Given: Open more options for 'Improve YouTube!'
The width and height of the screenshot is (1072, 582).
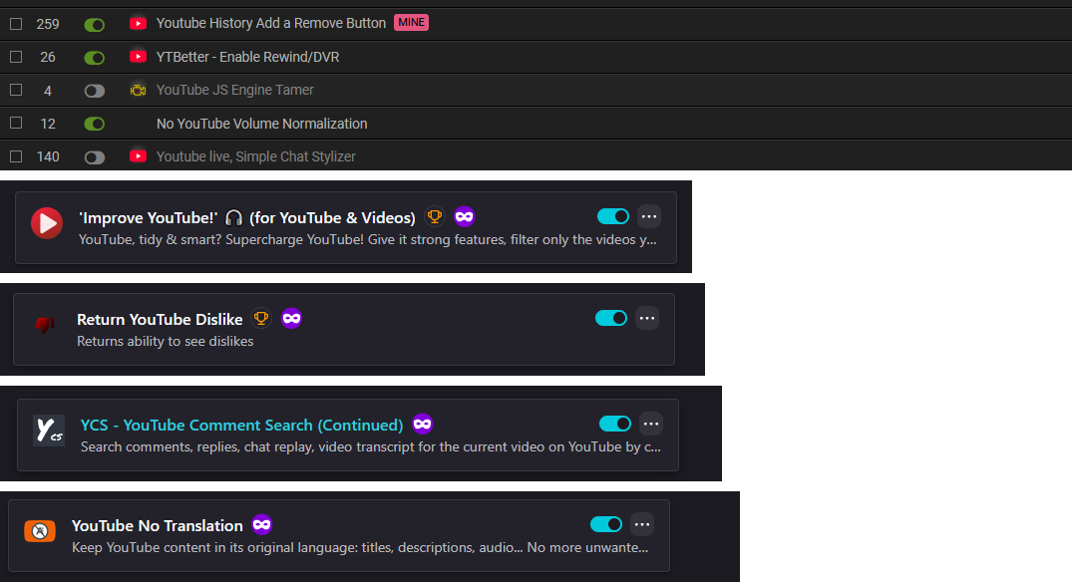Looking at the screenshot, I should coord(649,216).
